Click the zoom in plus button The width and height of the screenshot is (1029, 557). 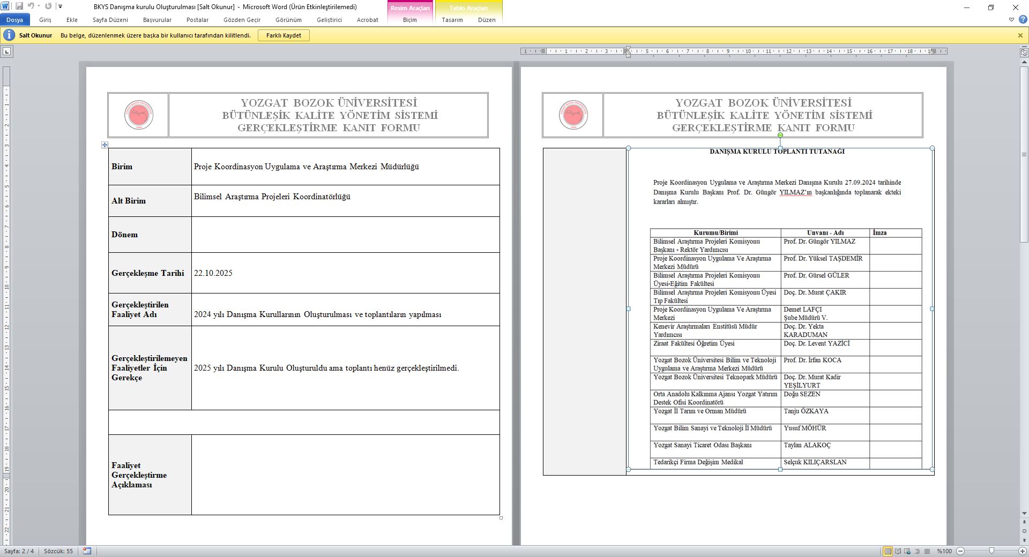point(1023,551)
